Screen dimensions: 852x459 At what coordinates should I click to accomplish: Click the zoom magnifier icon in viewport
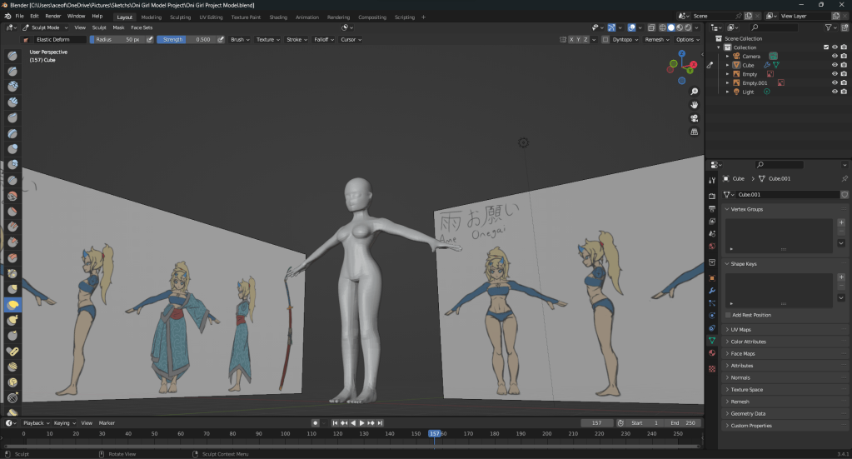tap(695, 91)
